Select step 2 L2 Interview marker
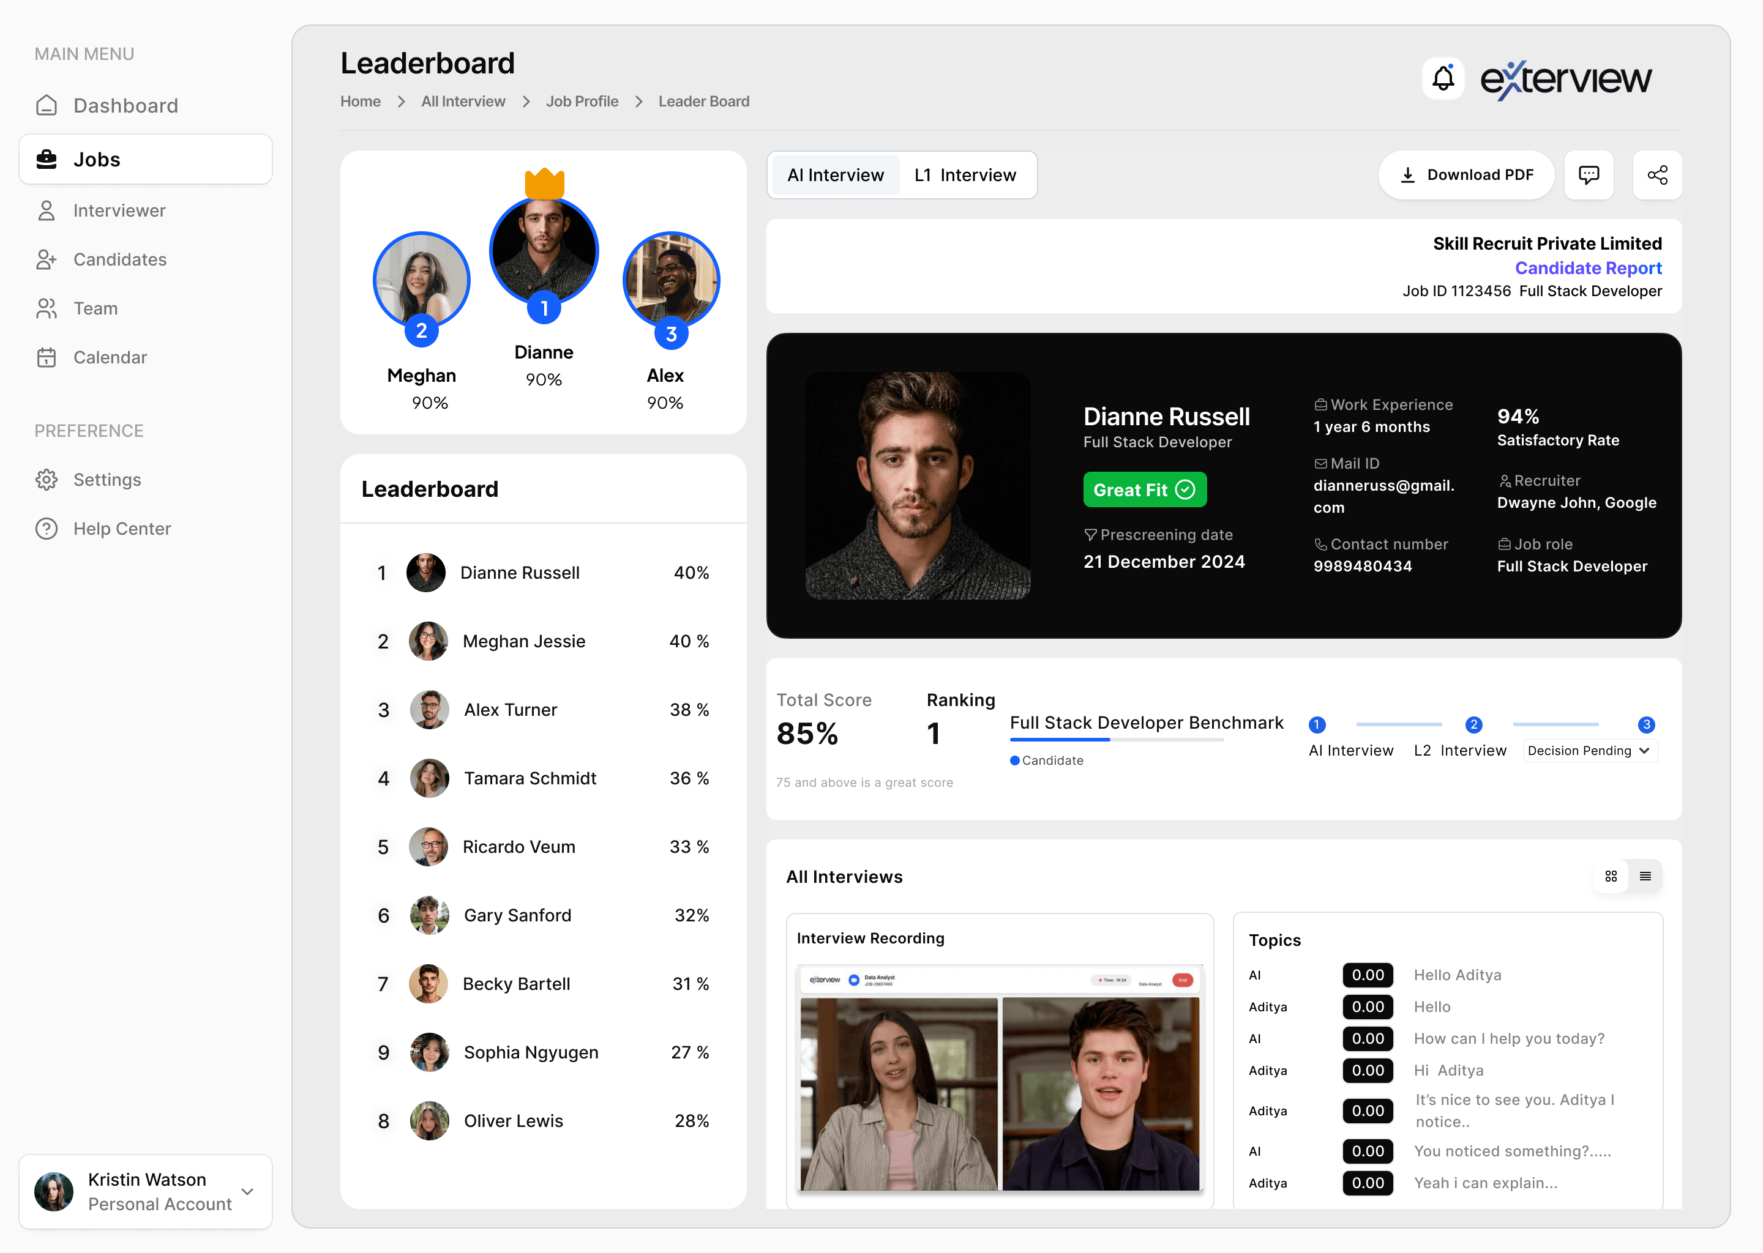Screen dimensions: 1763x1253 (x=1473, y=724)
